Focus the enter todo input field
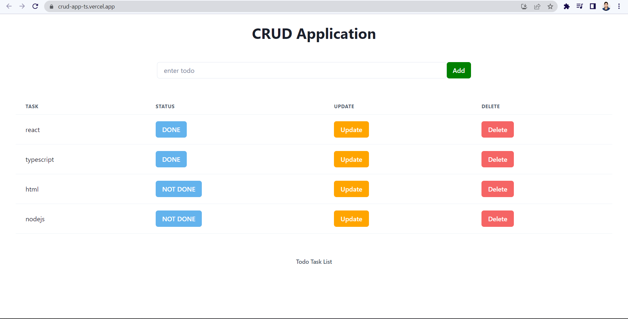The image size is (628, 319). click(x=302, y=70)
